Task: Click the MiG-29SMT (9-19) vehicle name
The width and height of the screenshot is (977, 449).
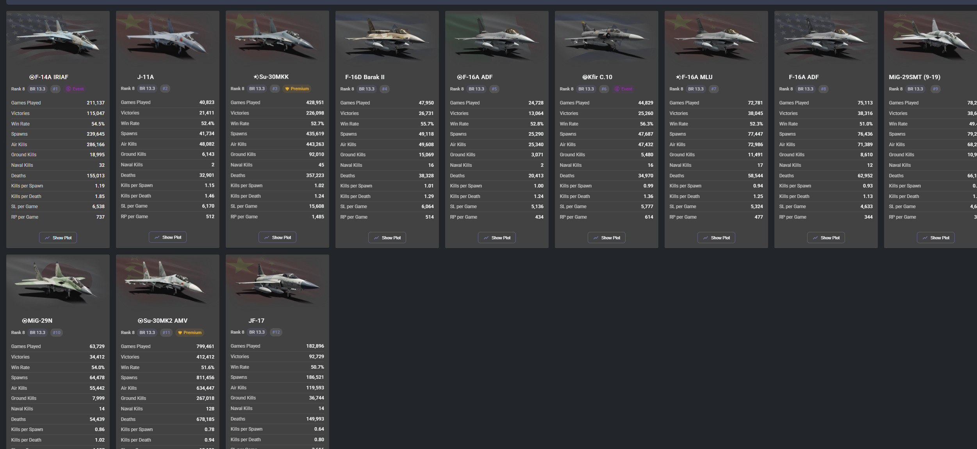Action: click(915, 77)
